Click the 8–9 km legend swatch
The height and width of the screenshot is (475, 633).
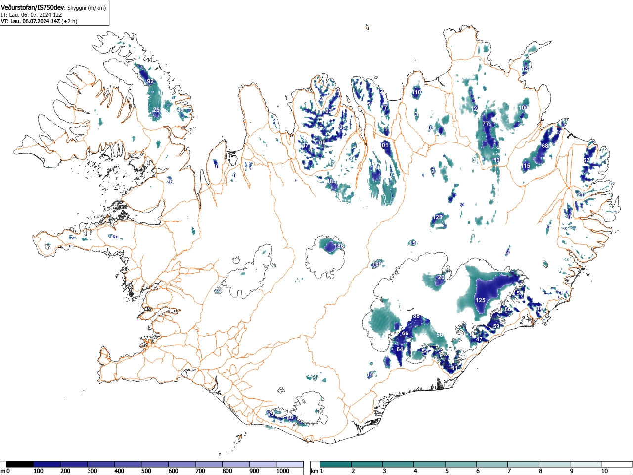[554, 464]
